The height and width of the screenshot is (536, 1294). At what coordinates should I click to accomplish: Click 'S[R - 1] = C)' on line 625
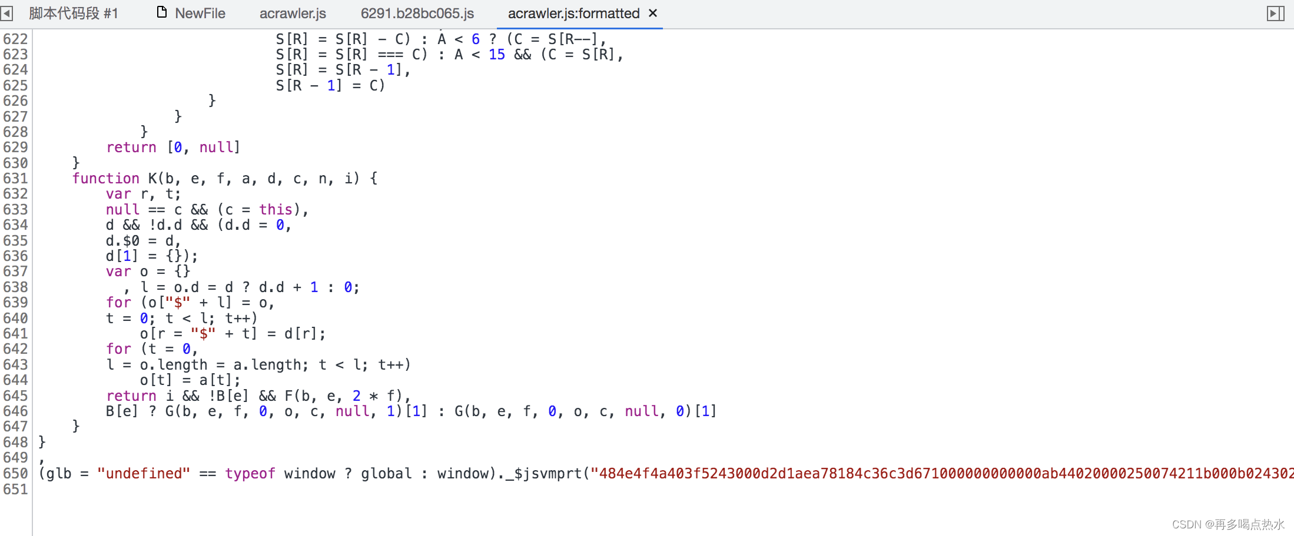tap(331, 85)
